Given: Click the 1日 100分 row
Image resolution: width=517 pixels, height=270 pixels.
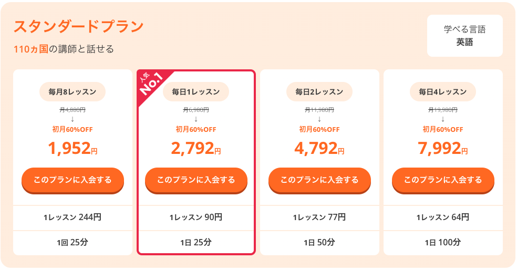Looking at the screenshot, I should pyautogui.click(x=443, y=243).
